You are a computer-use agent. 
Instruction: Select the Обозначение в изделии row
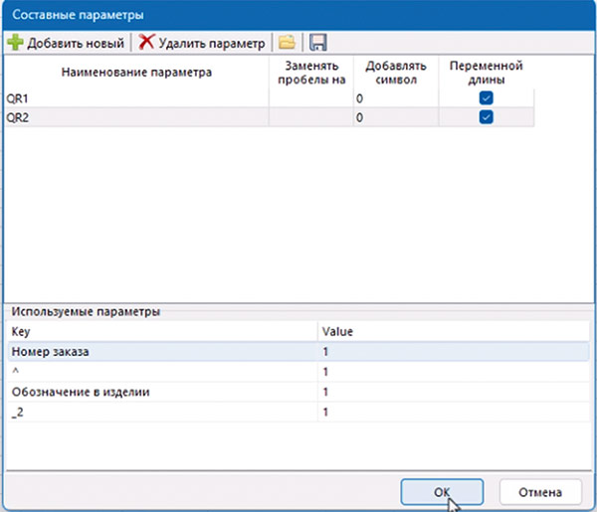(159, 391)
